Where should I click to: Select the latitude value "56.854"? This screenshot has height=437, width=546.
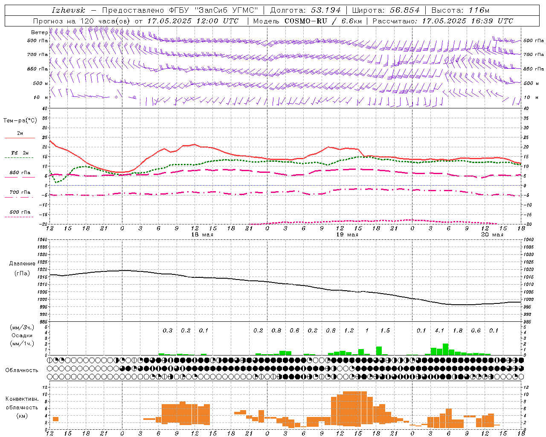pyautogui.click(x=405, y=10)
